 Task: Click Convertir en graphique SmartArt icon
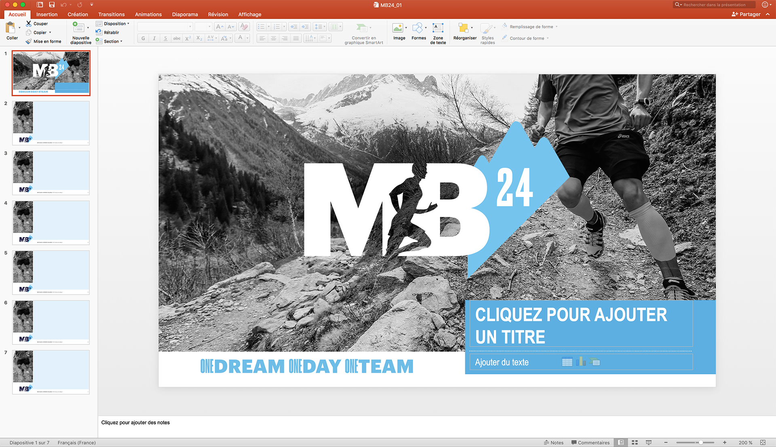tap(362, 28)
